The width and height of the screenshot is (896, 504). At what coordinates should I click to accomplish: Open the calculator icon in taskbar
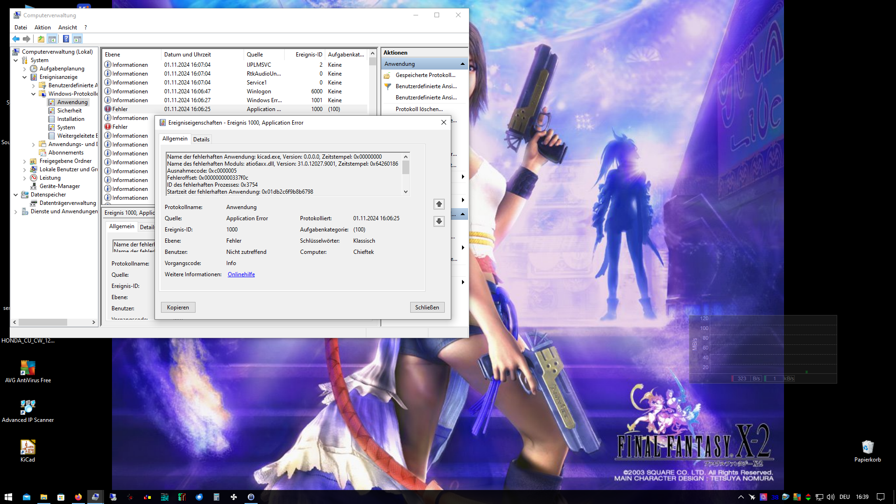[x=217, y=497]
